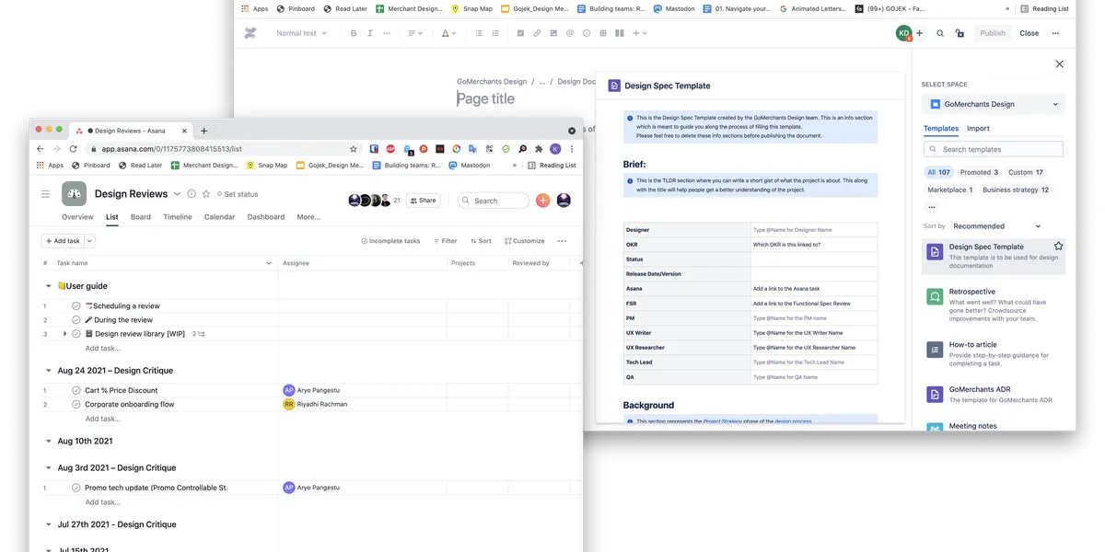Insert action item checkbox in Confluence toolbar
1105x552 pixels.
[521, 33]
